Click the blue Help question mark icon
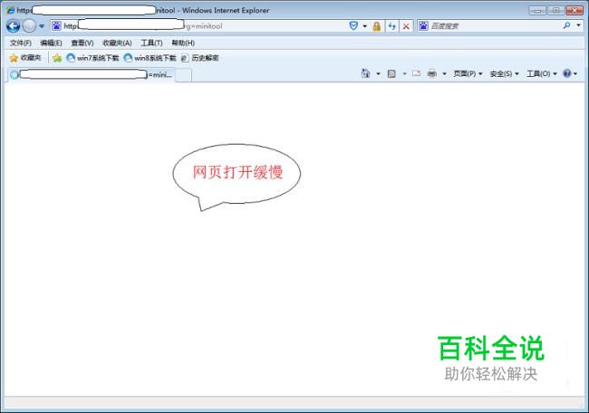This screenshot has width=589, height=413. pyautogui.click(x=567, y=73)
